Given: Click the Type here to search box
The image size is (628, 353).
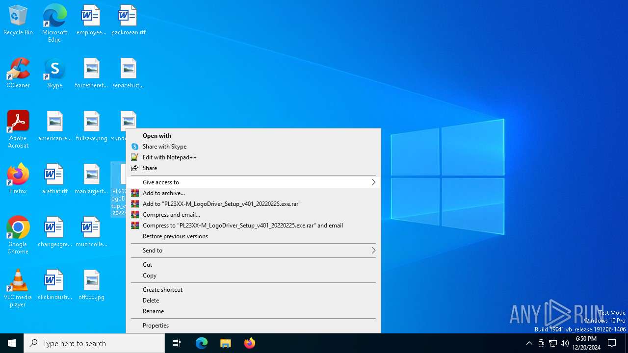Looking at the screenshot, I should point(94,343).
